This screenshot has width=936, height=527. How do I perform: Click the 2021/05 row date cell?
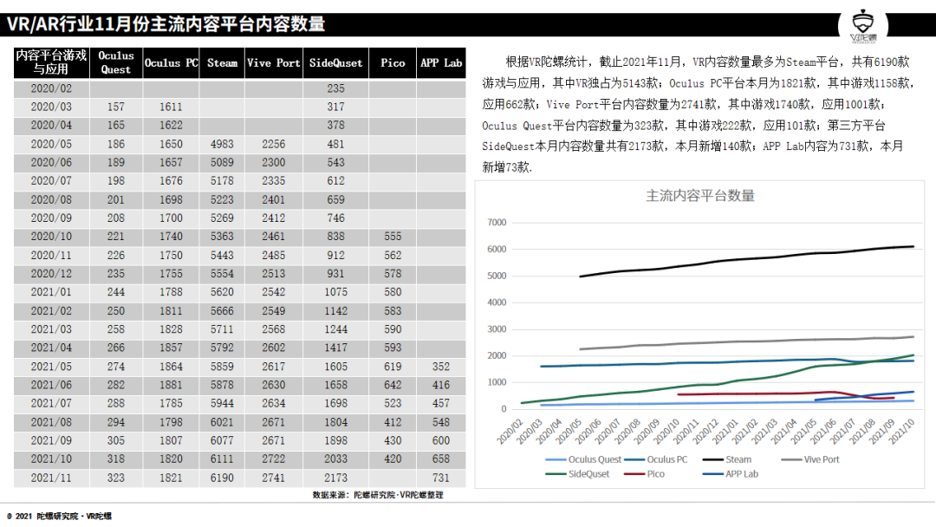click(51, 367)
